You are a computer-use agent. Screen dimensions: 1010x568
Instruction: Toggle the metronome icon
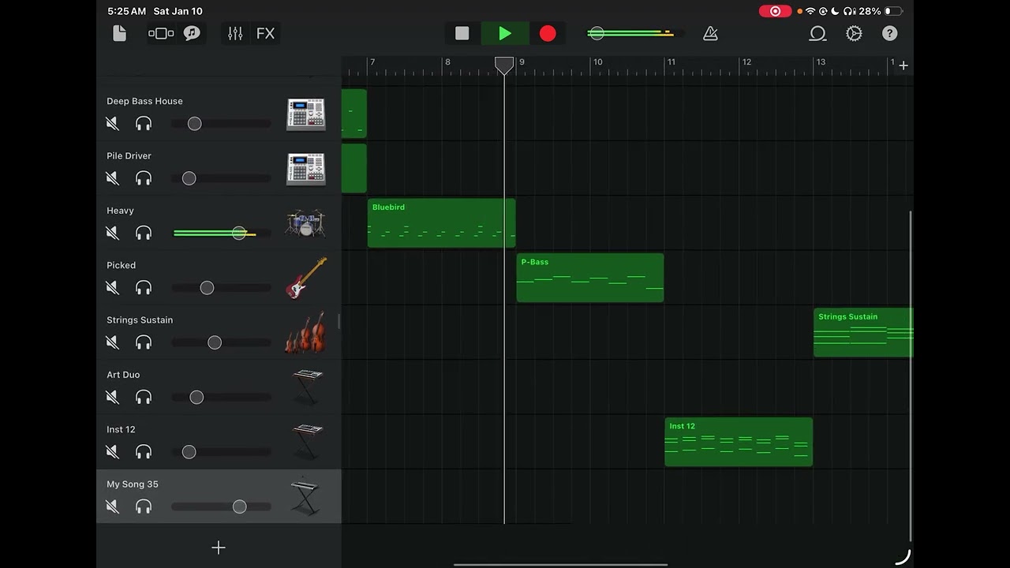click(710, 33)
